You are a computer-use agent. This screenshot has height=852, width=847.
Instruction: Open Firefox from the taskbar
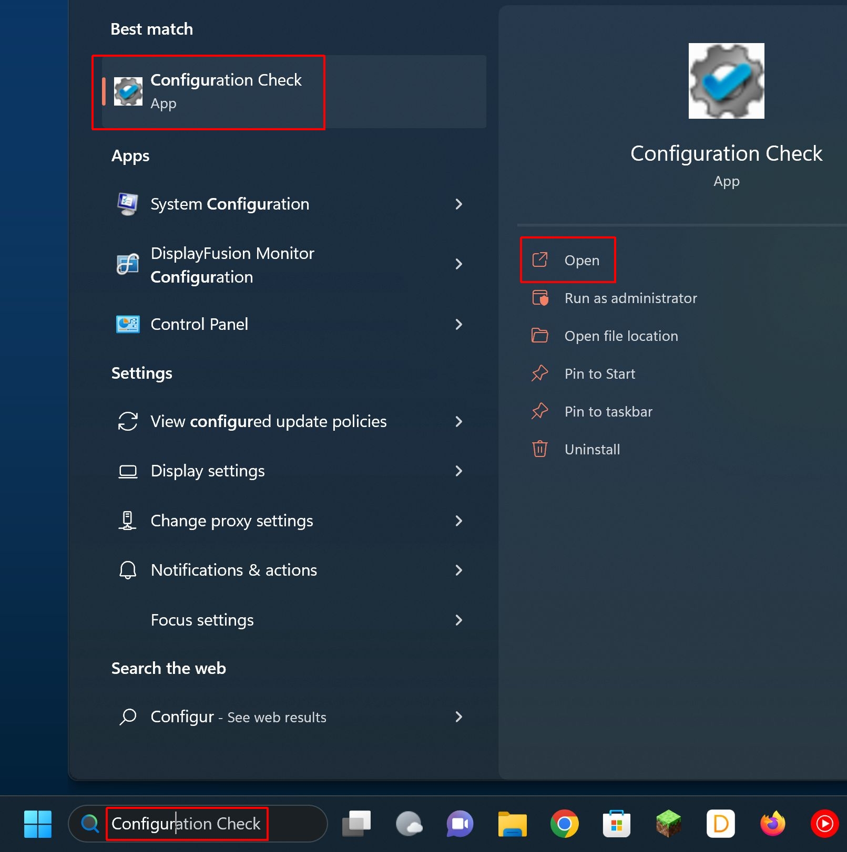[x=772, y=824]
